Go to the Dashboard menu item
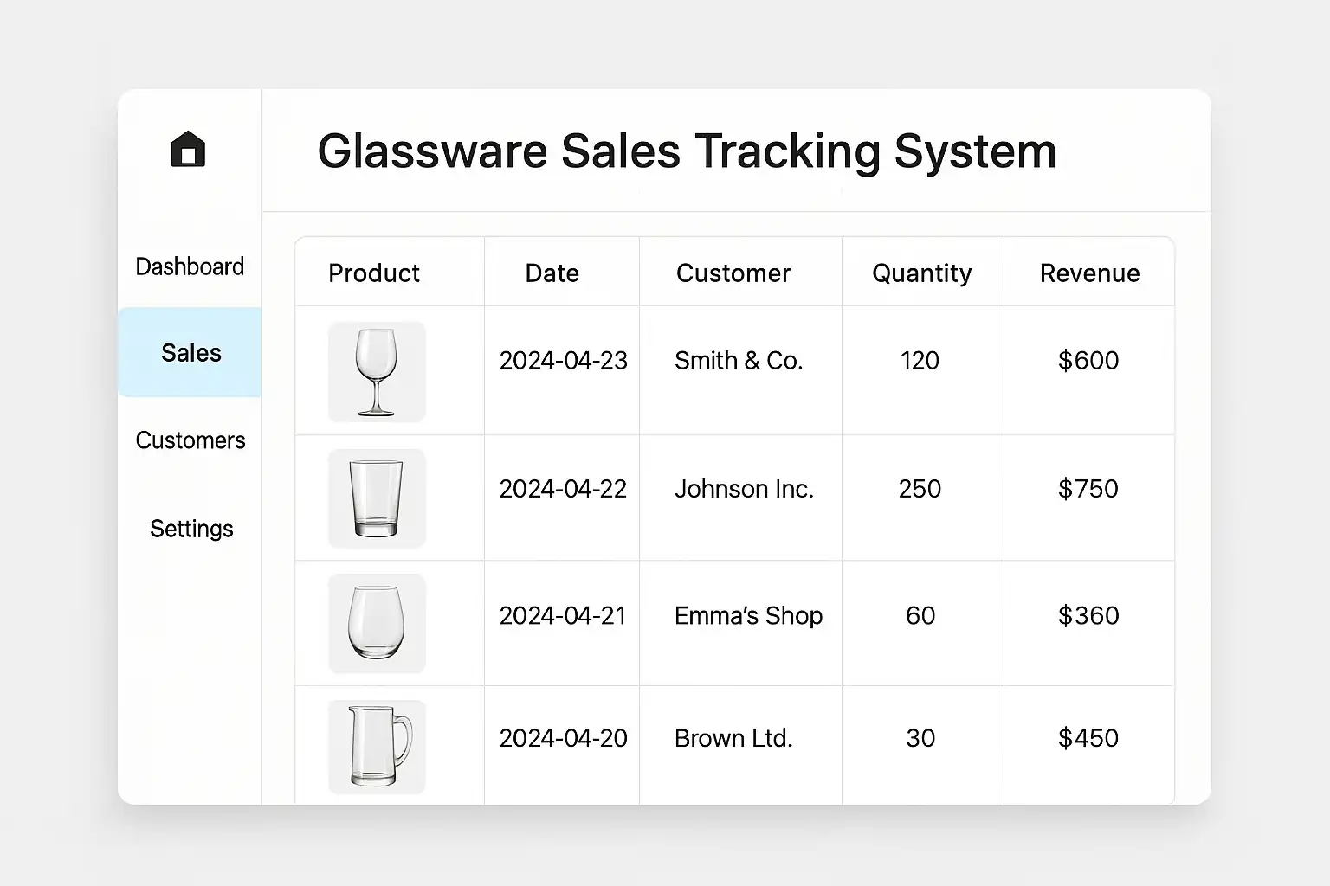Screen dimensions: 1330x886 point(190,266)
